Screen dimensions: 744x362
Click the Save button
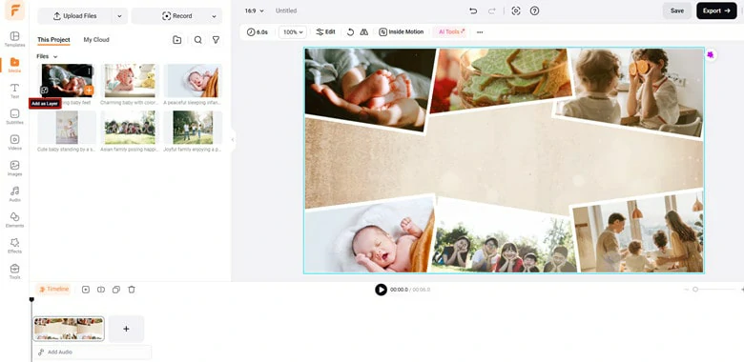coord(677,10)
